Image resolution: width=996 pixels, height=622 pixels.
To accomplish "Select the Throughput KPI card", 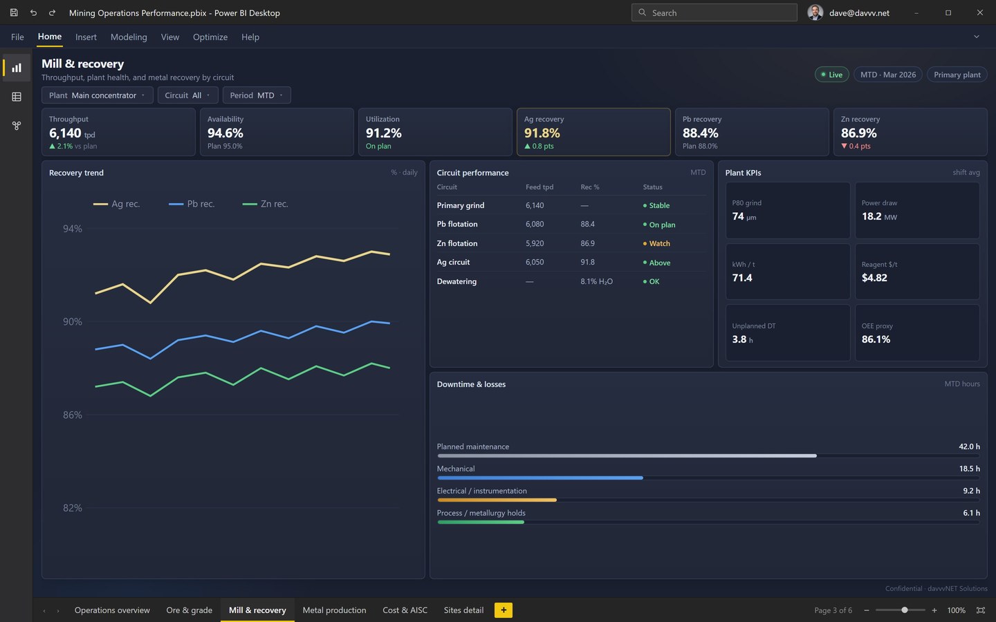I will pyautogui.click(x=118, y=132).
